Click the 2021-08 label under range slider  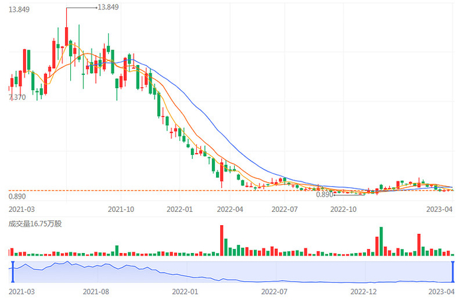(96, 292)
